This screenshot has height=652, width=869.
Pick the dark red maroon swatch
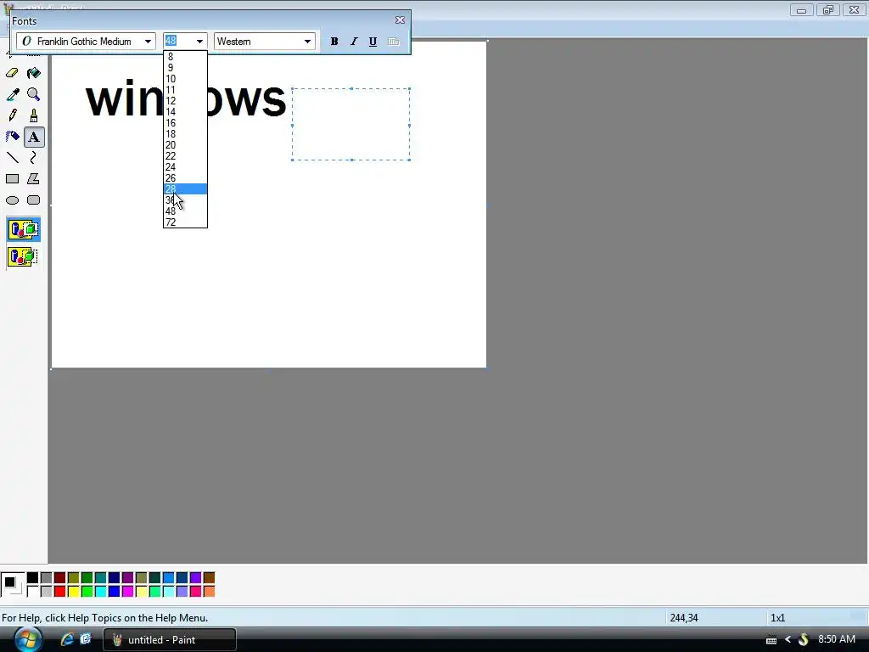pyautogui.click(x=60, y=578)
